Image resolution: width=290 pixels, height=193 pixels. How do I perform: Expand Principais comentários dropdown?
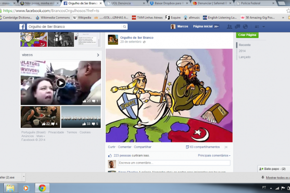pos(214,155)
